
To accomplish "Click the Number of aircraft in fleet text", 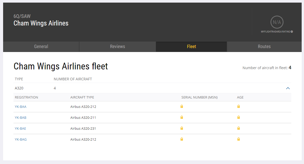I will (267, 68).
